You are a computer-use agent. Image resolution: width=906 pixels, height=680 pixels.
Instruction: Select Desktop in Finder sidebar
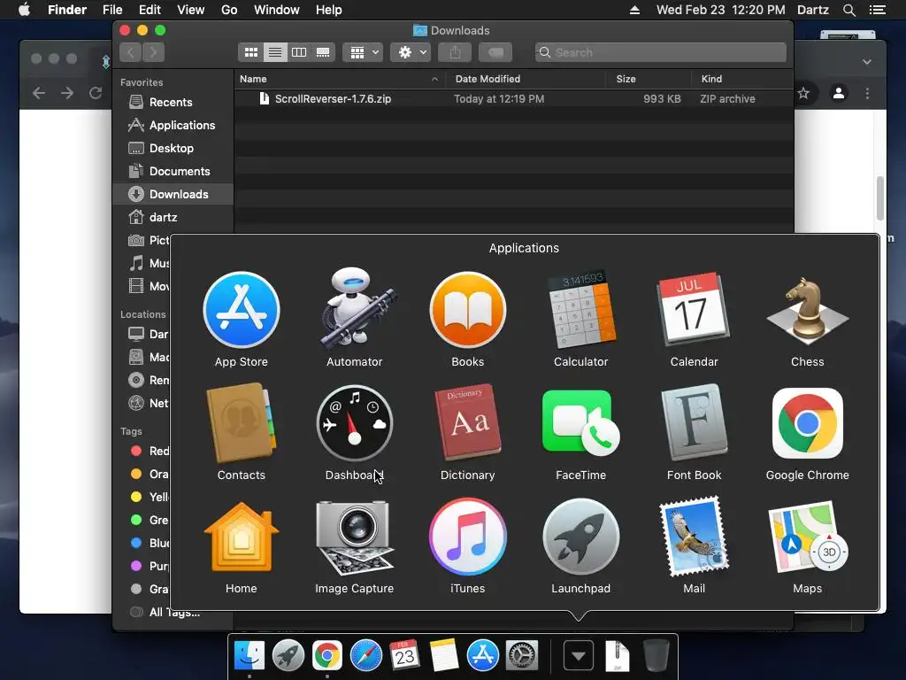click(x=173, y=149)
